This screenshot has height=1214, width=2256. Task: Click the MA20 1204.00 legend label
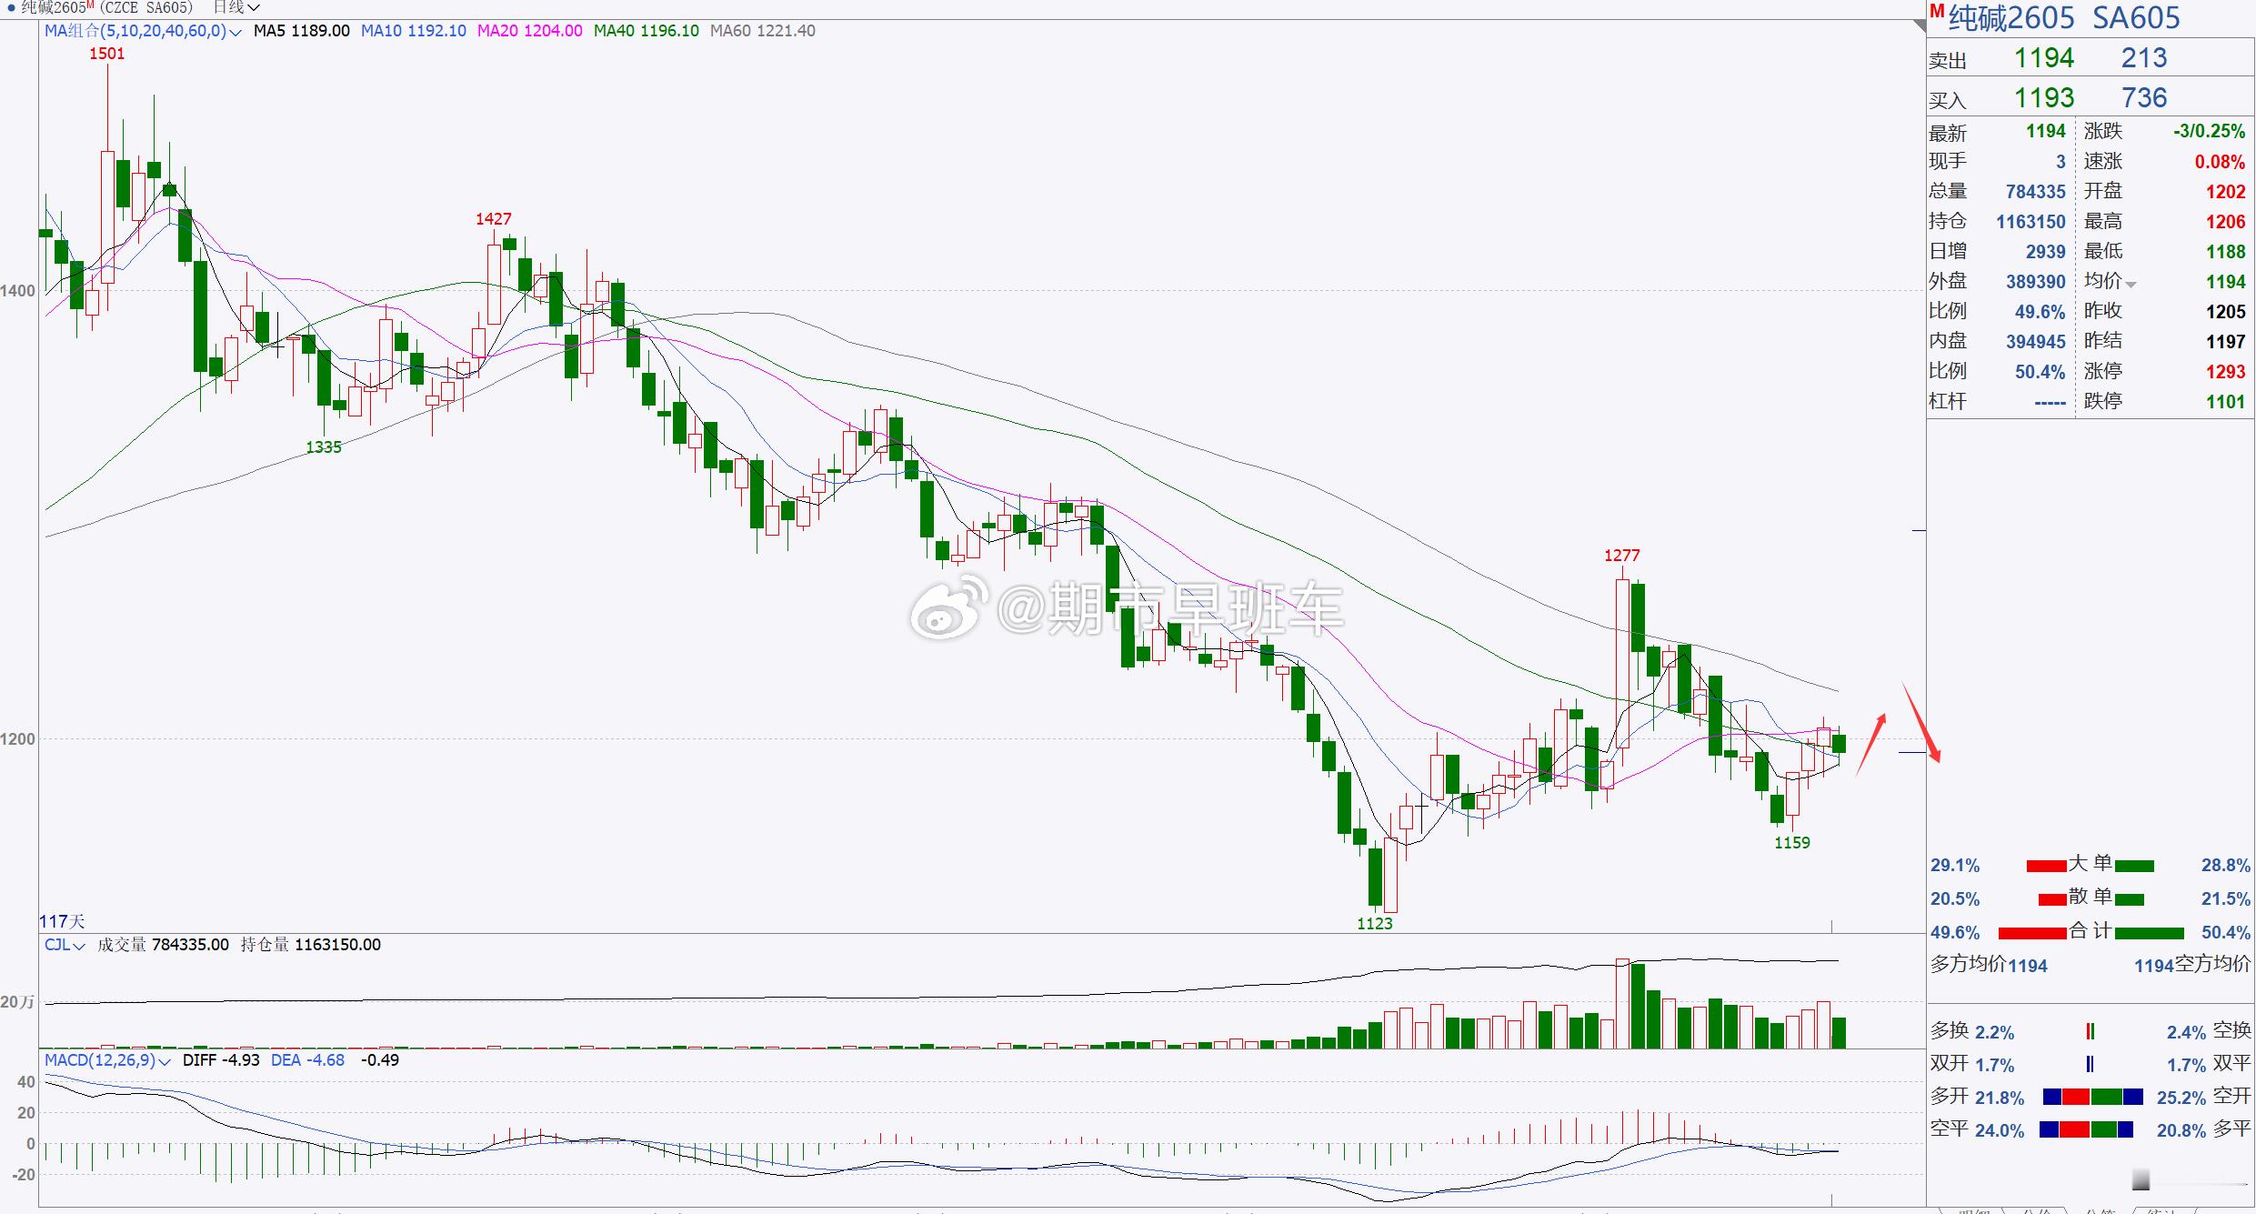[x=529, y=31]
